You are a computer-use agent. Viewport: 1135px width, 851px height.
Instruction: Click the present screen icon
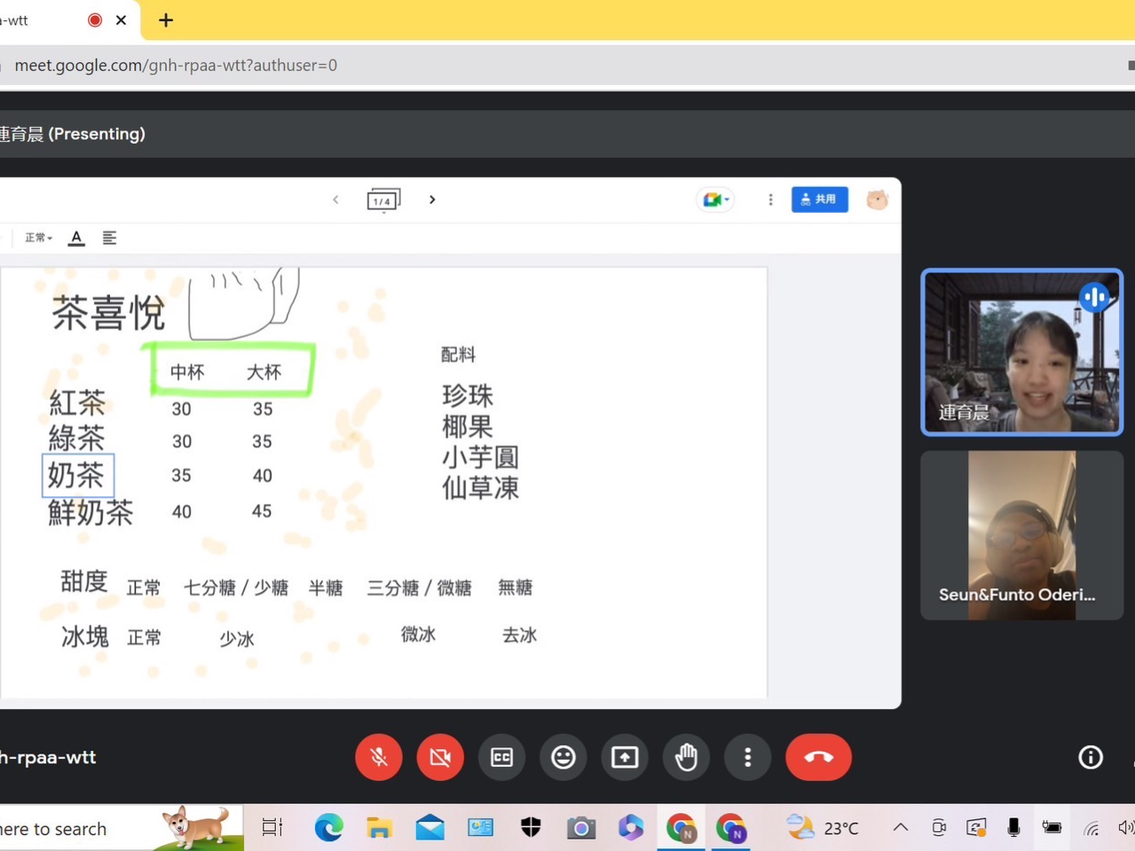pyautogui.click(x=625, y=757)
